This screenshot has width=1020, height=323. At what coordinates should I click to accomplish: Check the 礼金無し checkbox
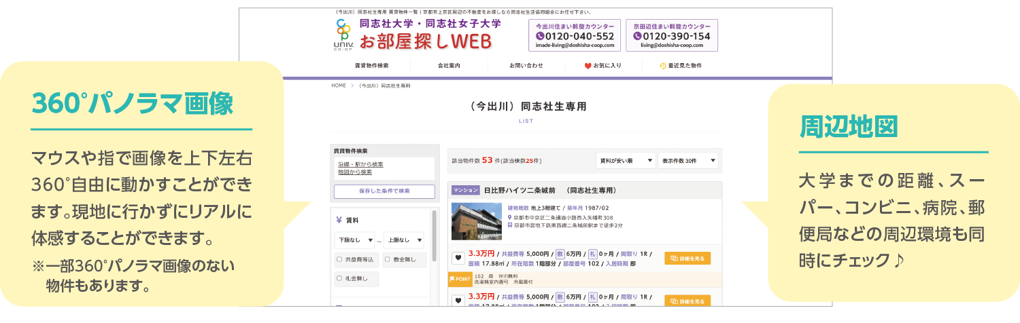point(339,278)
